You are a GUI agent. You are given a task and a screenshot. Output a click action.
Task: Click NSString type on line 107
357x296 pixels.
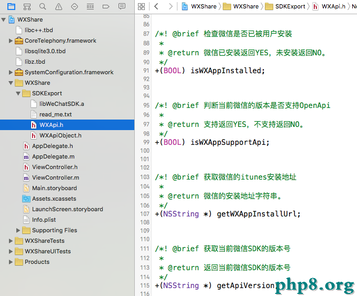point(181,214)
